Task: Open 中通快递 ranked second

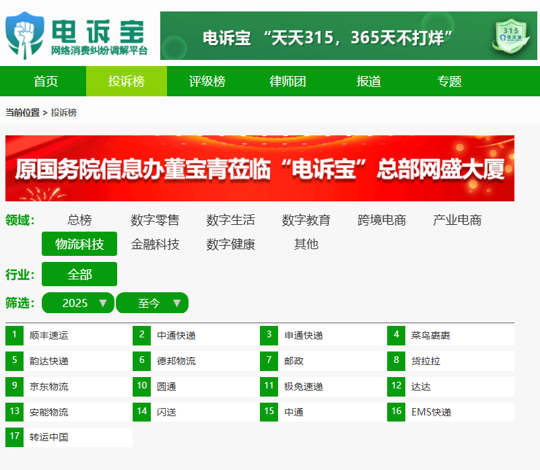Action: tap(176, 336)
